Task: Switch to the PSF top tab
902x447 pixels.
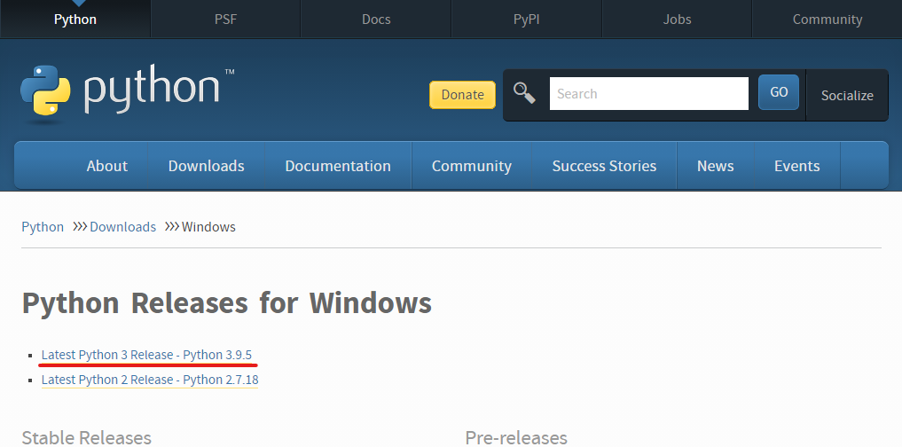Action: 225,19
